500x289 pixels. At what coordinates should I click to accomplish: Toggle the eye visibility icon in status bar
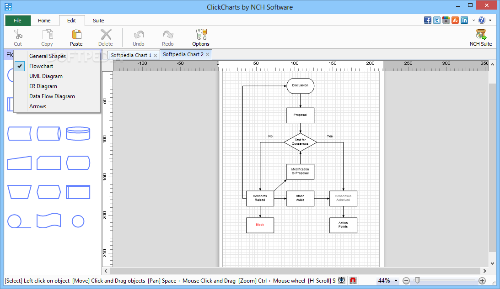[x=342, y=280]
